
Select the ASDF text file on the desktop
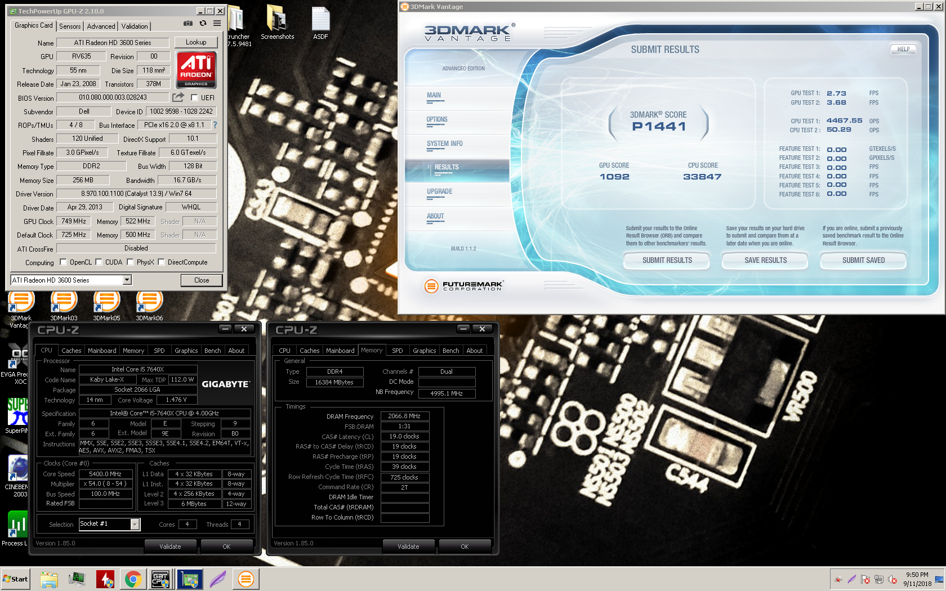[320, 23]
